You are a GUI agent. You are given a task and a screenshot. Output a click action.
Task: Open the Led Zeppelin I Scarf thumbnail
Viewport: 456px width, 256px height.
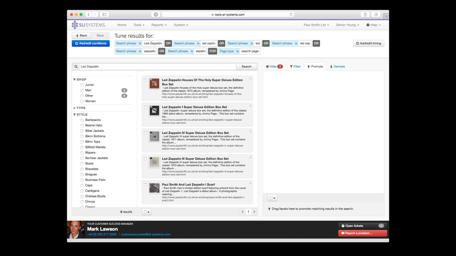(x=154, y=188)
